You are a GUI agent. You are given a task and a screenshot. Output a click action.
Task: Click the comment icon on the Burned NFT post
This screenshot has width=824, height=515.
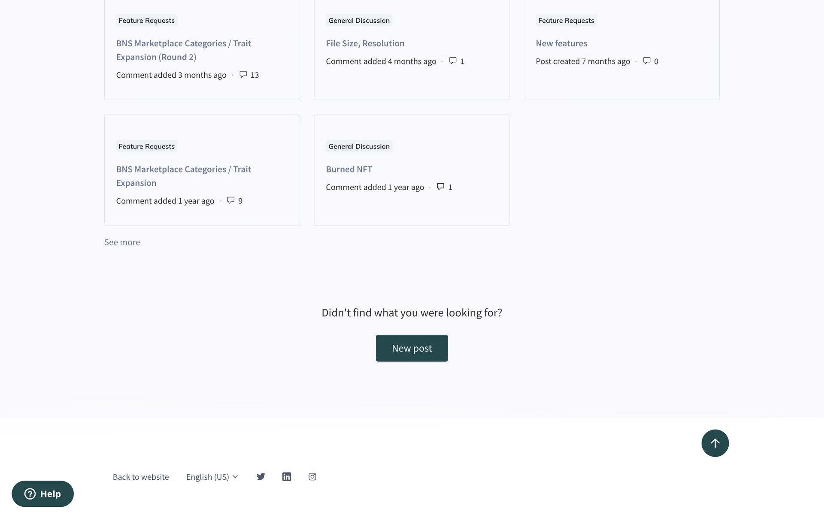tap(440, 186)
